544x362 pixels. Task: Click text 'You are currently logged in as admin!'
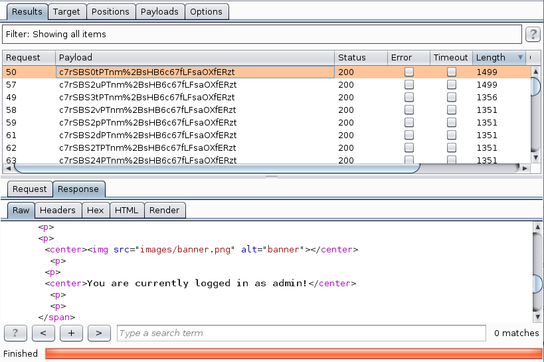197,284
